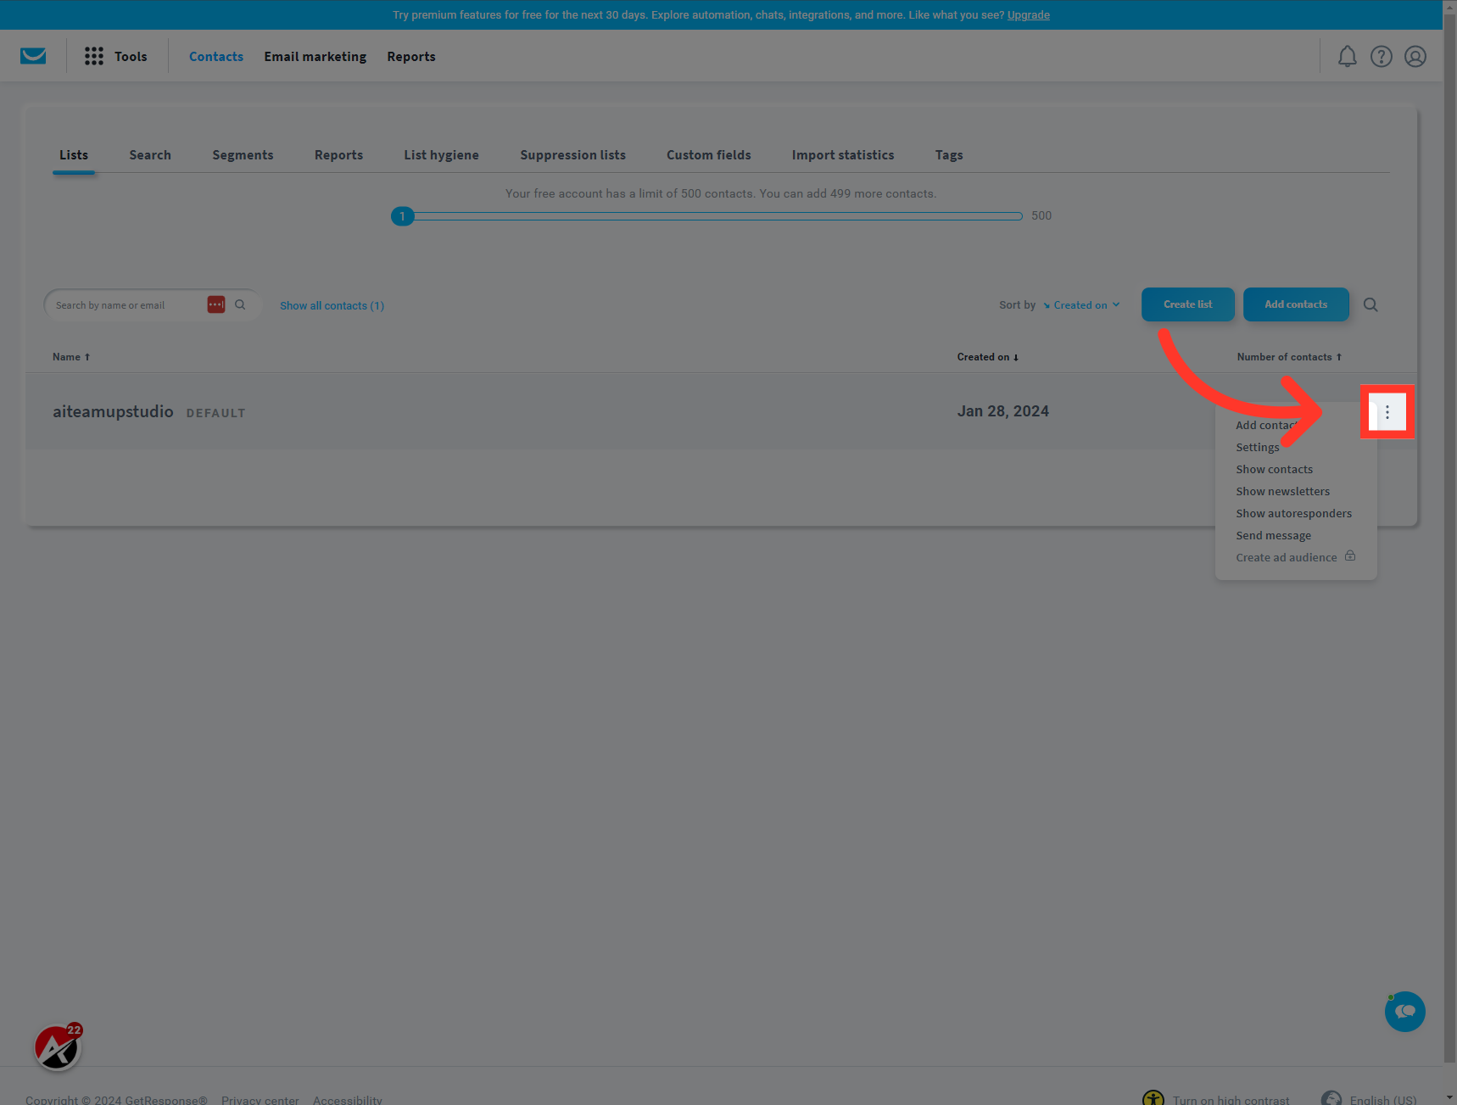Click the Create list button

pos(1187,304)
